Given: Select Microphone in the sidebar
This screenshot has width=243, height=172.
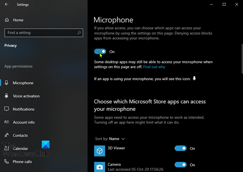Looking at the screenshot, I should [x=44, y=83].
